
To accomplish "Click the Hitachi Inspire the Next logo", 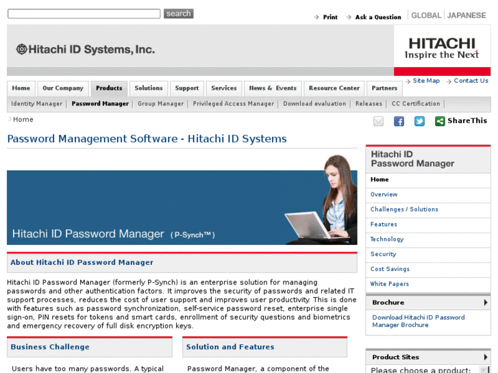I will tap(442, 49).
